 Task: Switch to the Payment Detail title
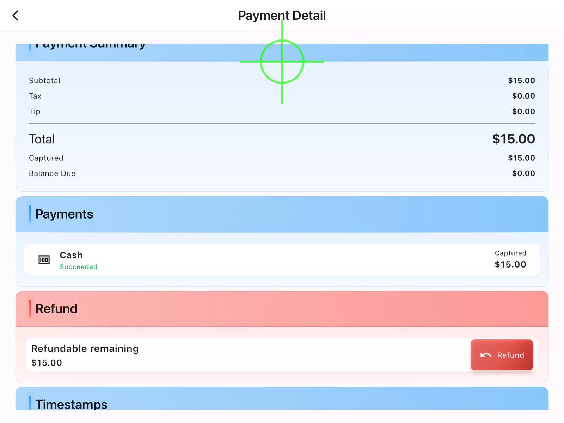282,15
